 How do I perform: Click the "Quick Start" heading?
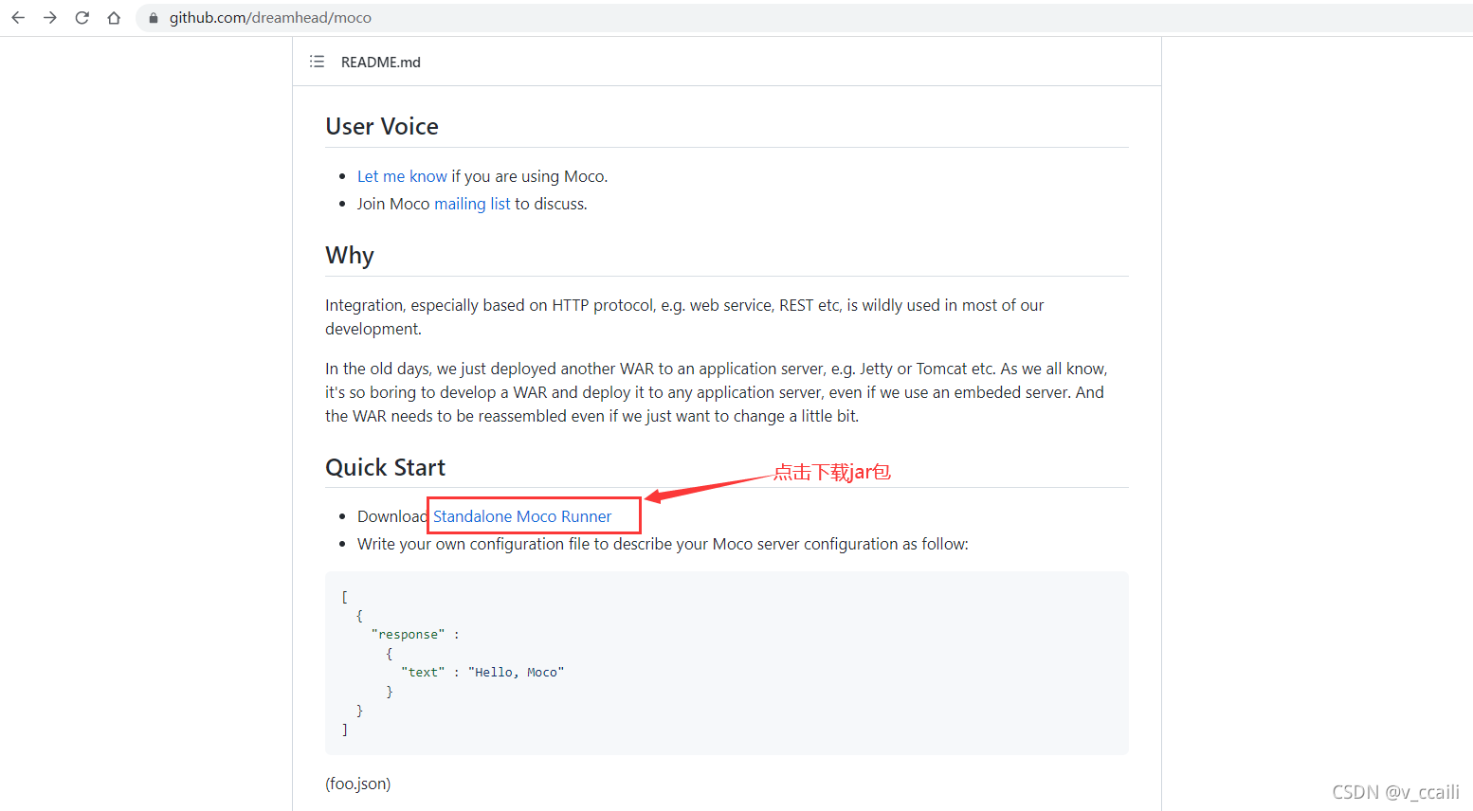(385, 467)
